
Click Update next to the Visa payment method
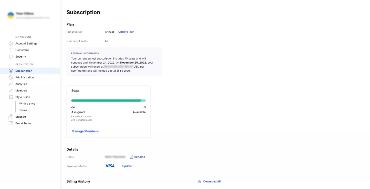(127, 166)
